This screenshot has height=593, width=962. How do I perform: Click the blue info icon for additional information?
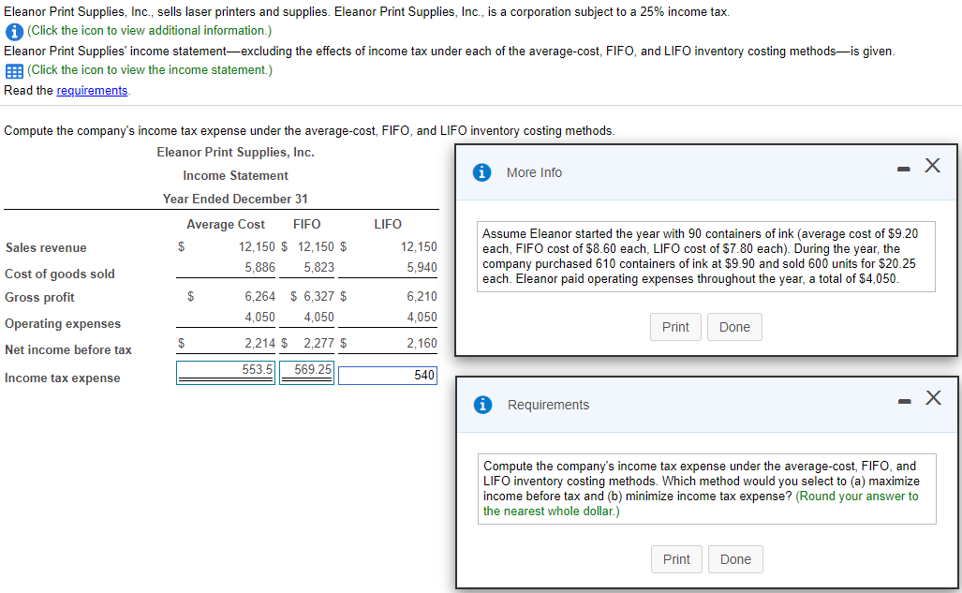coord(14,31)
